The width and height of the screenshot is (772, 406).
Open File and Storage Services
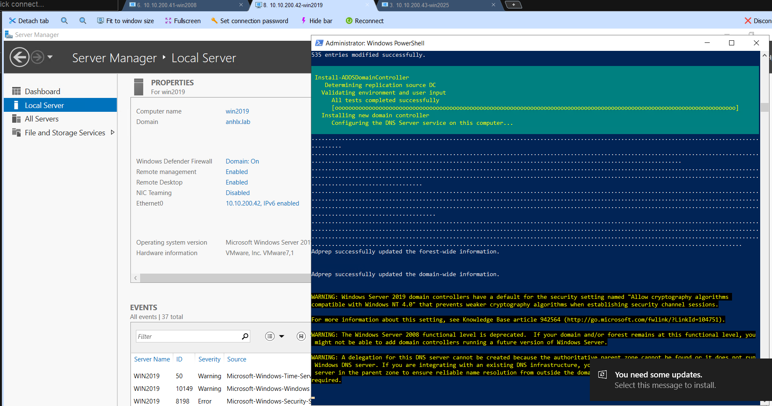point(65,132)
